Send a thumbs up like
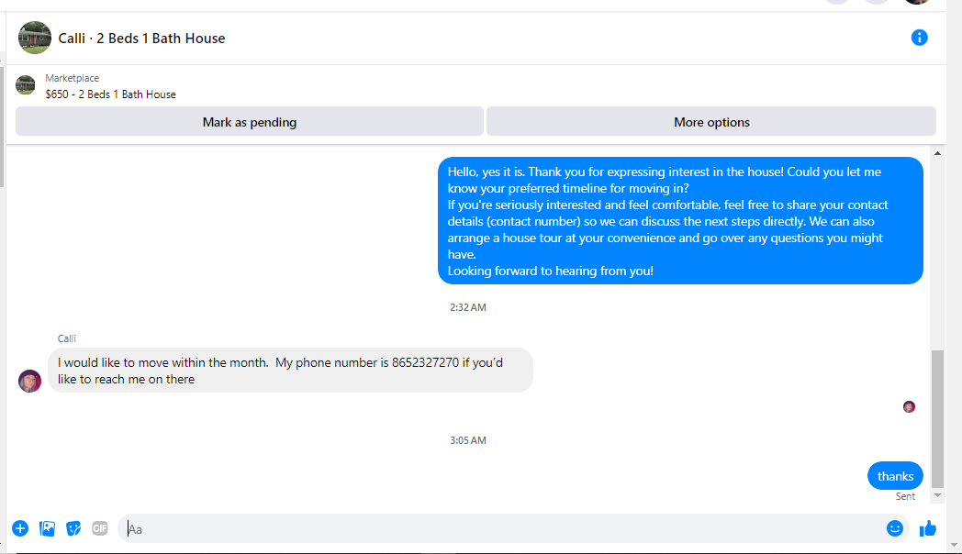 [928, 528]
